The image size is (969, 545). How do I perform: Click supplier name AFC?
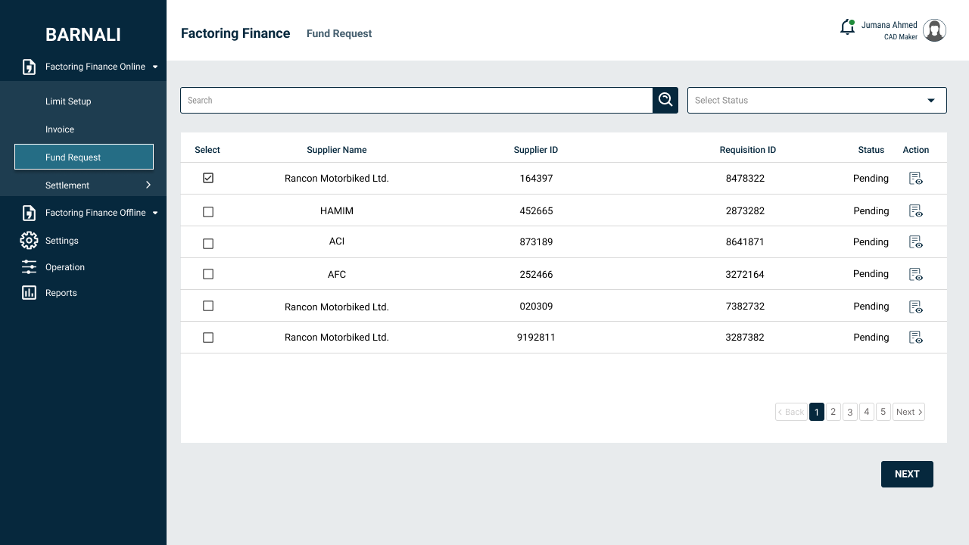point(337,275)
